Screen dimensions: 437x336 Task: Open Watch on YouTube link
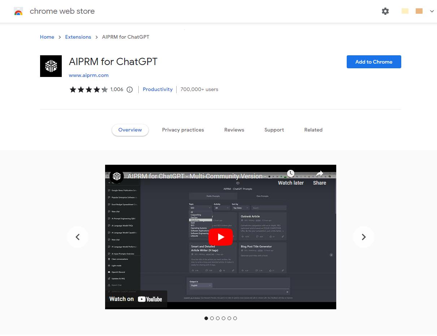point(136,299)
